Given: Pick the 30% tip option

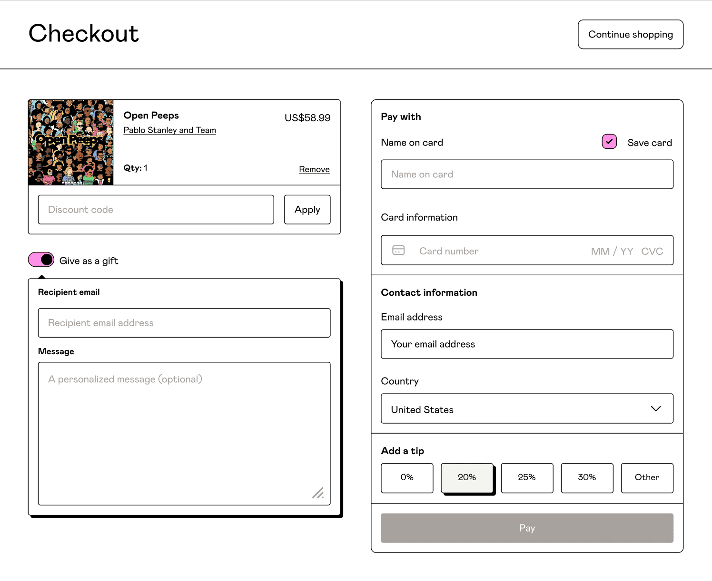Looking at the screenshot, I should pyautogui.click(x=587, y=478).
